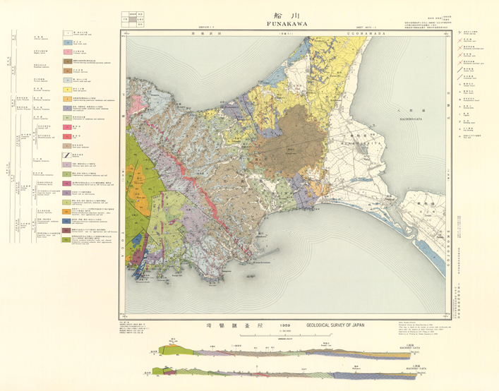Click the blue-striped rhyolite legend box
The height and width of the screenshot is (391, 499).
(x=67, y=155)
